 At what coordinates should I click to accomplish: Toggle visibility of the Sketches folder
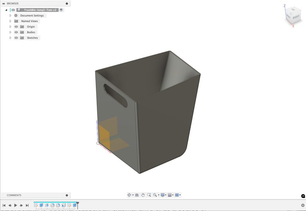click(x=16, y=38)
